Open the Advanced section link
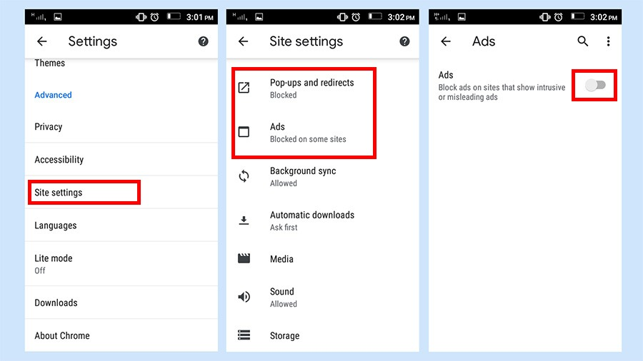643x361 pixels. (x=53, y=95)
